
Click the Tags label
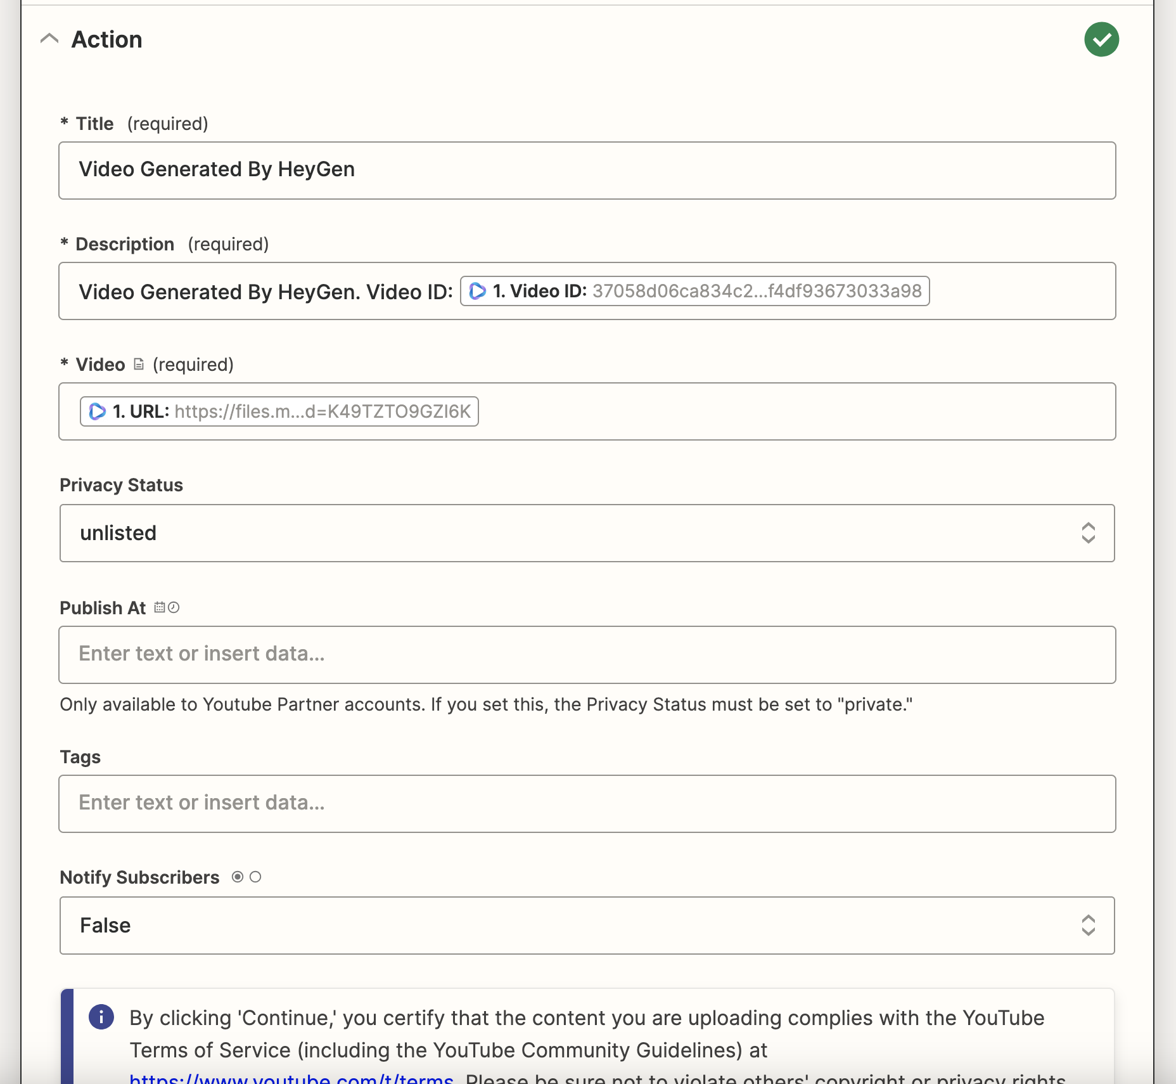coord(80,757)
